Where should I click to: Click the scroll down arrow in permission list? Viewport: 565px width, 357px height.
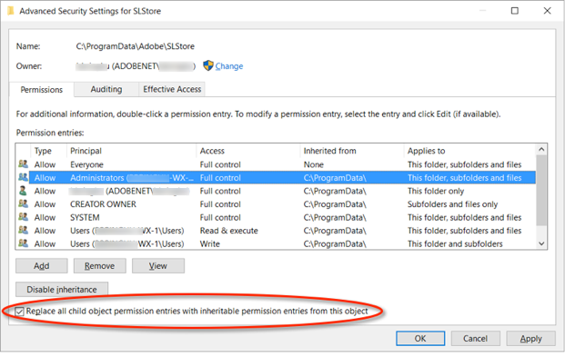point(541,243)
